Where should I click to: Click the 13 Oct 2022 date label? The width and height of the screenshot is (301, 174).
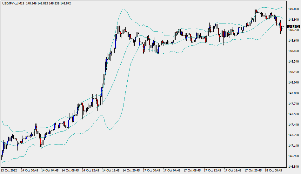(10, 171)
